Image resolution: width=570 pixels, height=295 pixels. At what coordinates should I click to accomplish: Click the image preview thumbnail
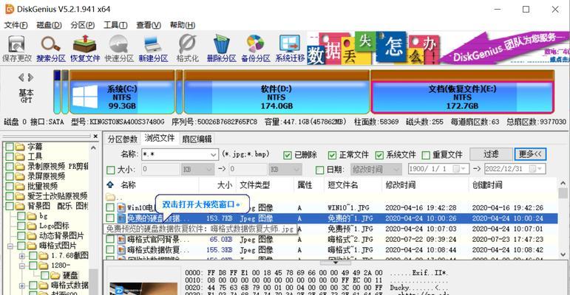(x=143, y=288)
